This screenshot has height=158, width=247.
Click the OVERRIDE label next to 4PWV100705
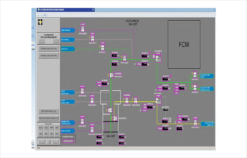click(118, 74)
